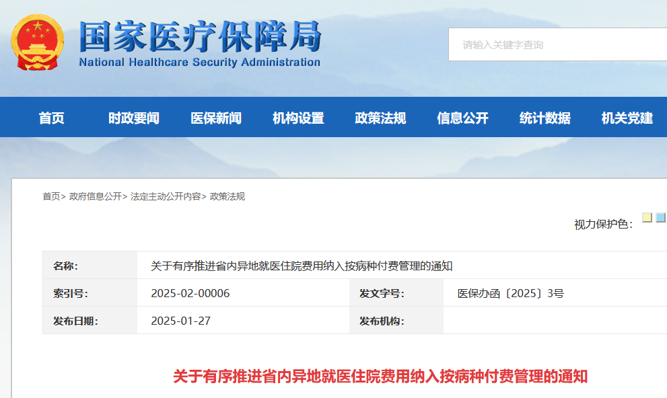Click the 发文字号 label cell
Image resolution: width=667 pixels, height=398 pixels.
coord(396,293)
